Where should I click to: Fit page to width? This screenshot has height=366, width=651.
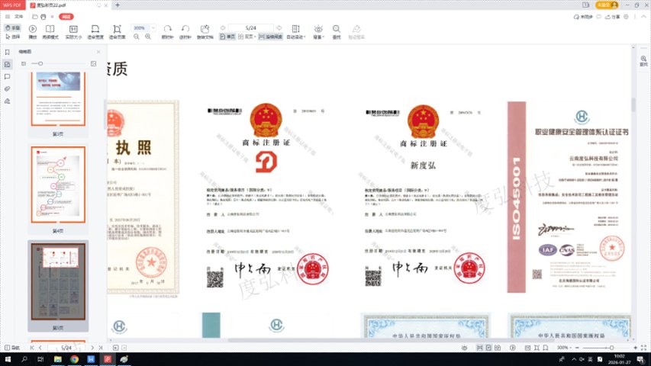pyautogui.click(x=95, y=31)
